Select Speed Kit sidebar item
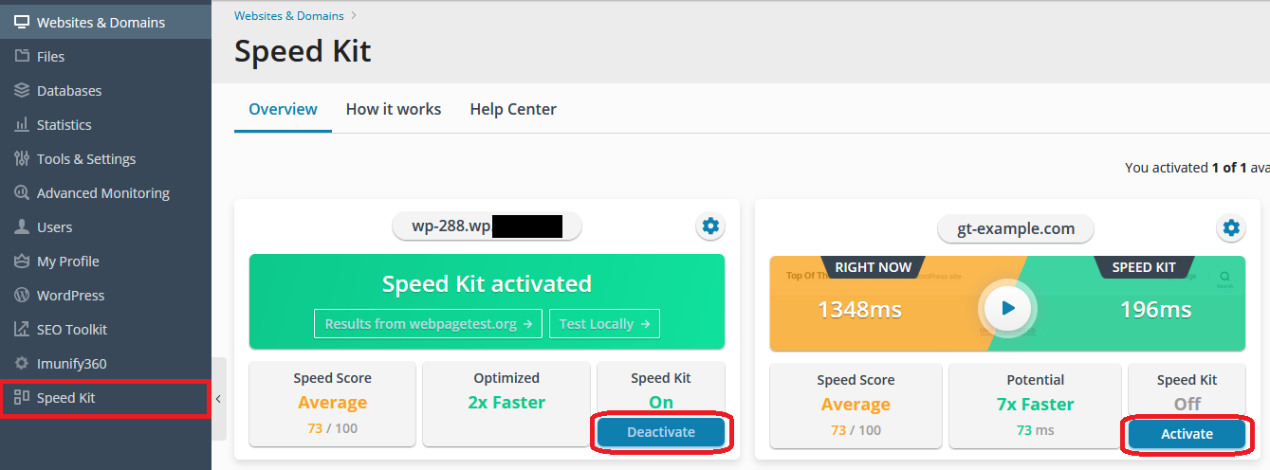Image resolution: width=1270 pixels, height=470 pixels. click(x=105, y=398)
